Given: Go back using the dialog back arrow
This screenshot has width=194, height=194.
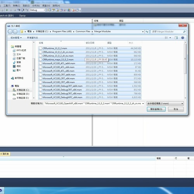Looking at the screenshot, I should point(10,31).
